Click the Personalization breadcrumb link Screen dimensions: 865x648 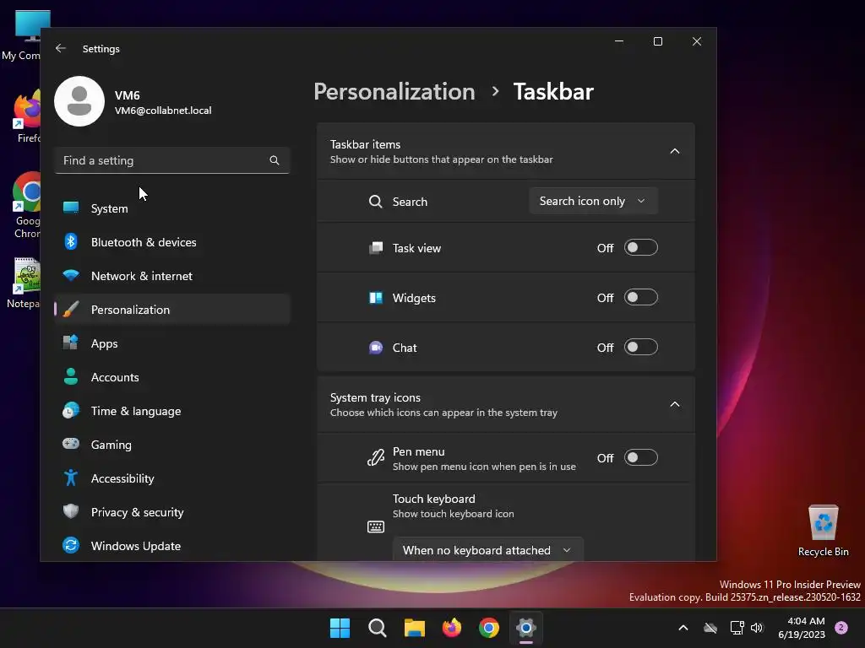click(x=394, y=91)
